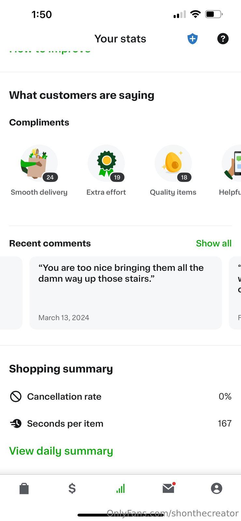Tap the Smooth delivery compliment badge
241x521 pixels.
pos(39,163)
